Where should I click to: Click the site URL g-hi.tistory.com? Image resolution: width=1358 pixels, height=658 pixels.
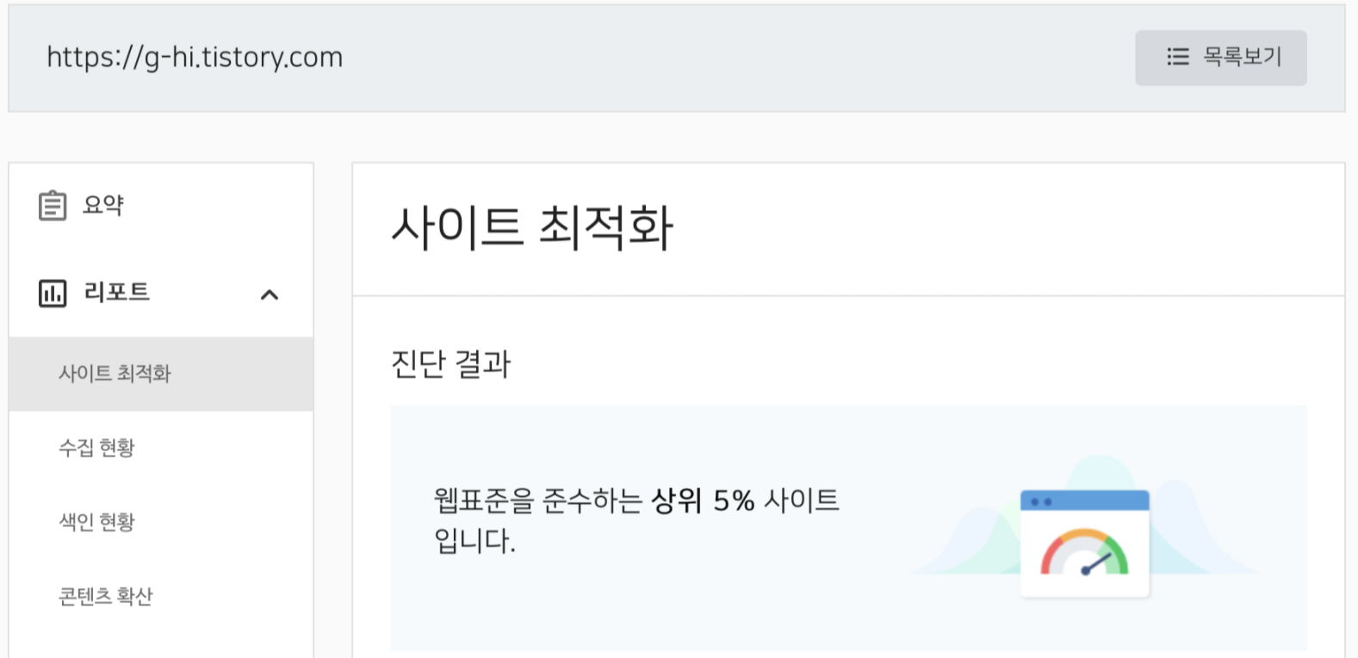coord(195,57)
